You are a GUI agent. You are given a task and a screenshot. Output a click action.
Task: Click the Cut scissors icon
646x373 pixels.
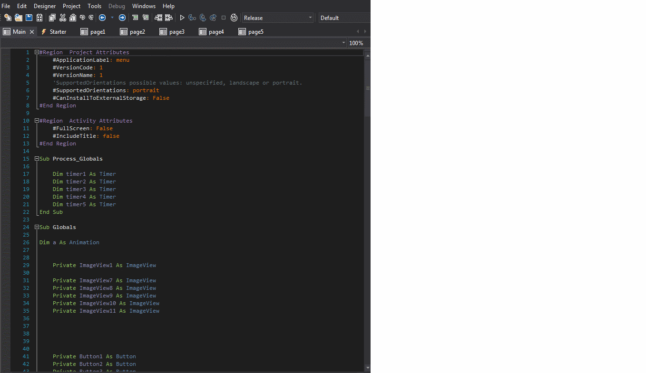click(62, 18)
